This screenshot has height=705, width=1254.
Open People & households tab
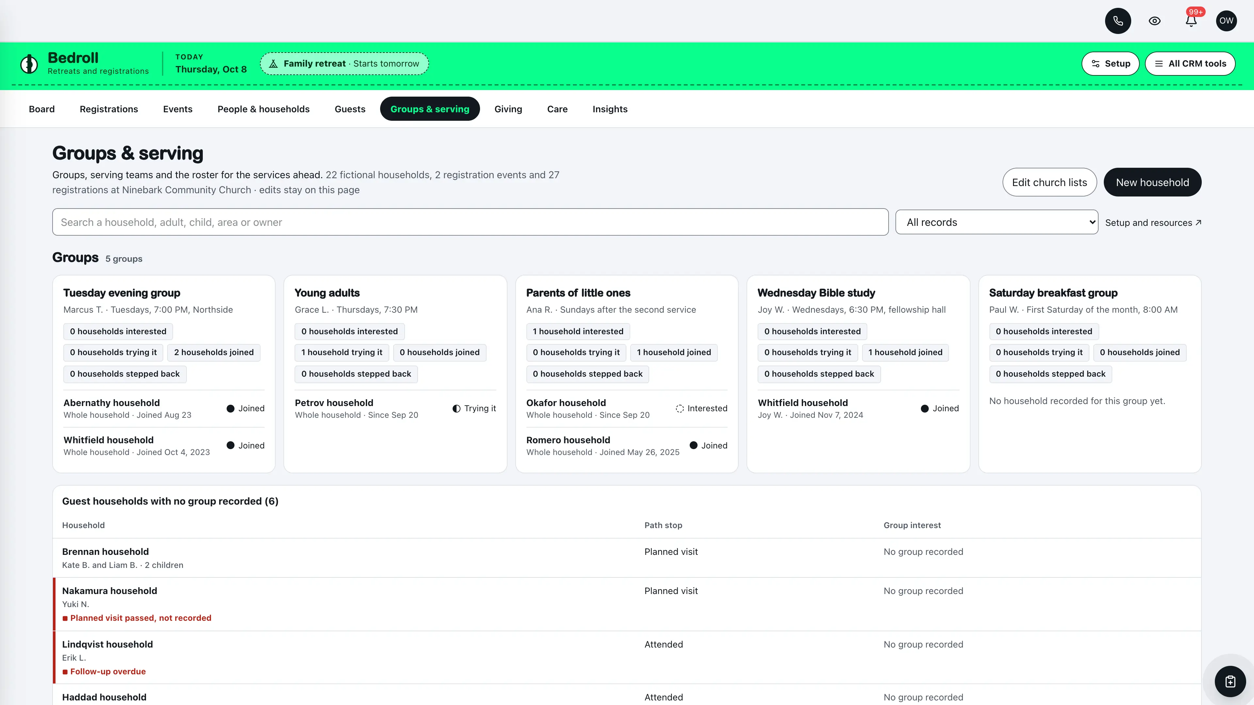coord(263,109)
